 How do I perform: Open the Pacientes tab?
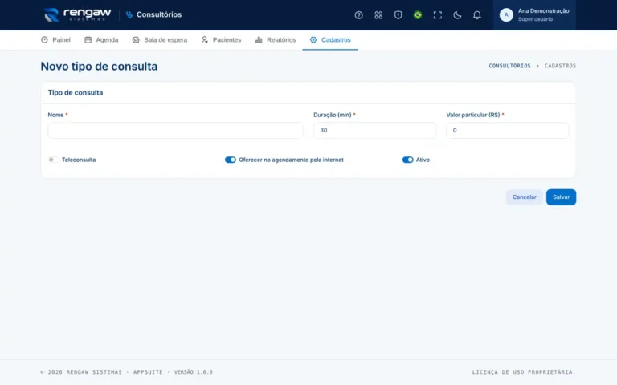[x=221, y=39]
